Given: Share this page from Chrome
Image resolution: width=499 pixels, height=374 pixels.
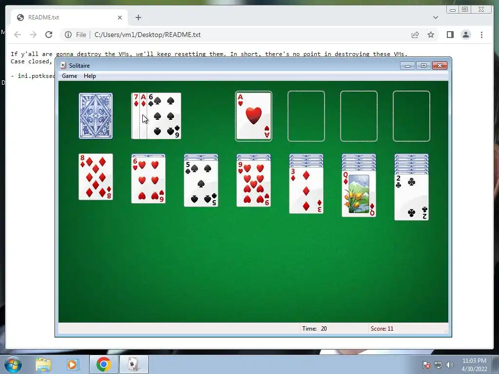Looking at the screenshot, I should click(415, 35).
